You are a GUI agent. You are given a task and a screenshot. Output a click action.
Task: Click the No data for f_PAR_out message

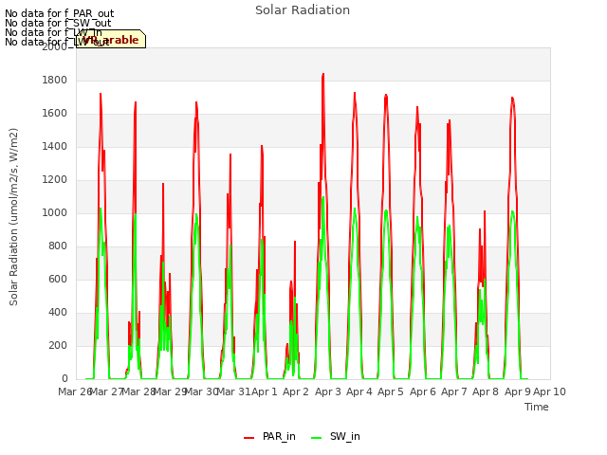coord(59,14)
